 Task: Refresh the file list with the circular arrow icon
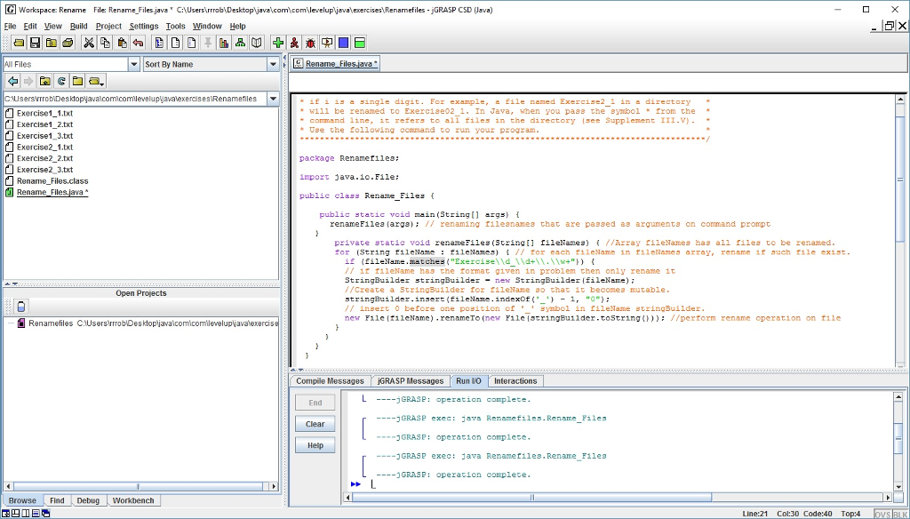(61, 81)
